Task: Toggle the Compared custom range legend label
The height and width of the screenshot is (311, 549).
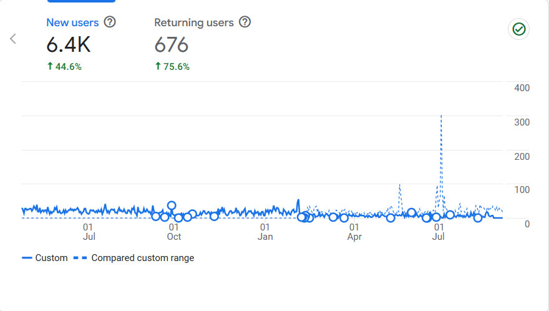Action: 143,258
